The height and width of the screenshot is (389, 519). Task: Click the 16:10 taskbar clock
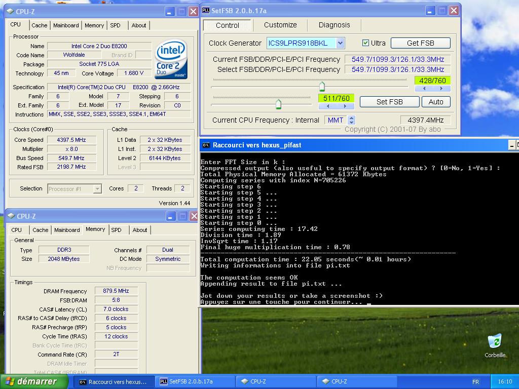(x=505, y=382)
